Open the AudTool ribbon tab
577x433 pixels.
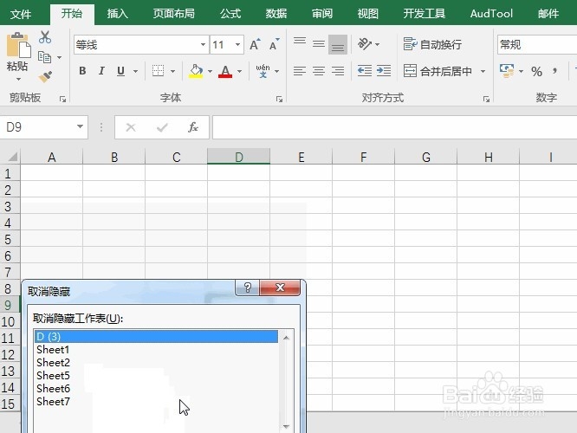pyautogui.click(x=491, y=14)
